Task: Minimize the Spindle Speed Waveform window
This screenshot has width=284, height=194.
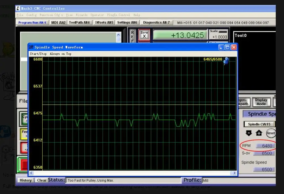Action: [x=221, y=48]
